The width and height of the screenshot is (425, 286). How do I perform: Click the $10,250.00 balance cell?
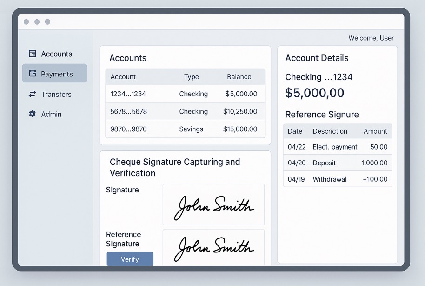(240, 111)
